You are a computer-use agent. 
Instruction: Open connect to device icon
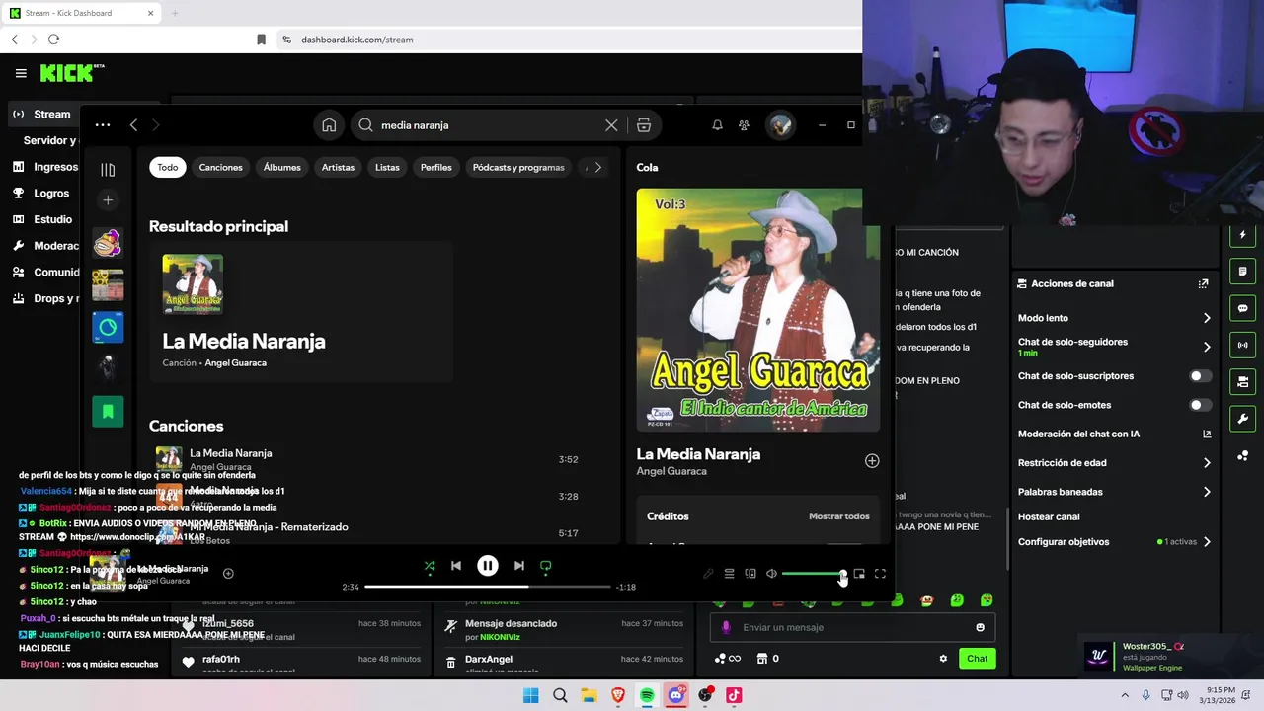point(750,574)
